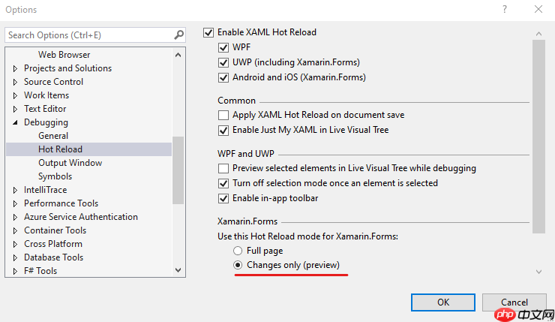Open the General debugging page
The width and height of the screenshot is (555, 322).
[x=53, y=136]
